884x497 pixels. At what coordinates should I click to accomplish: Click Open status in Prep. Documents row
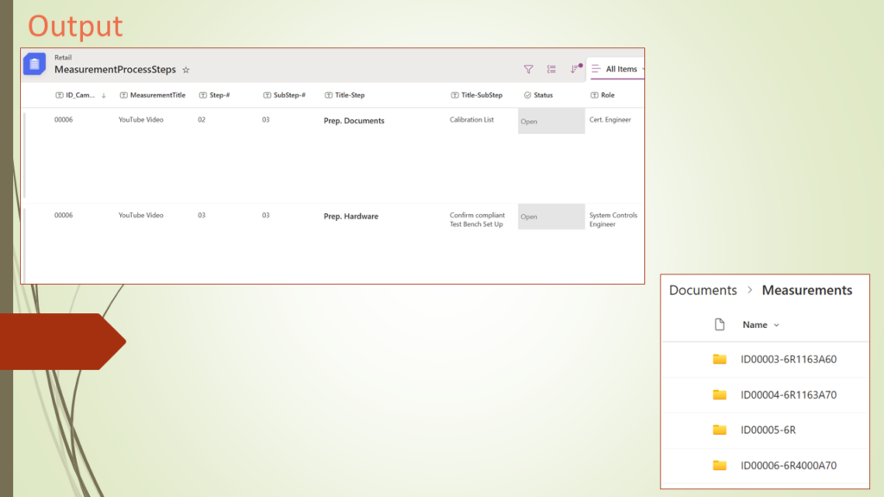tap(552, 121)
